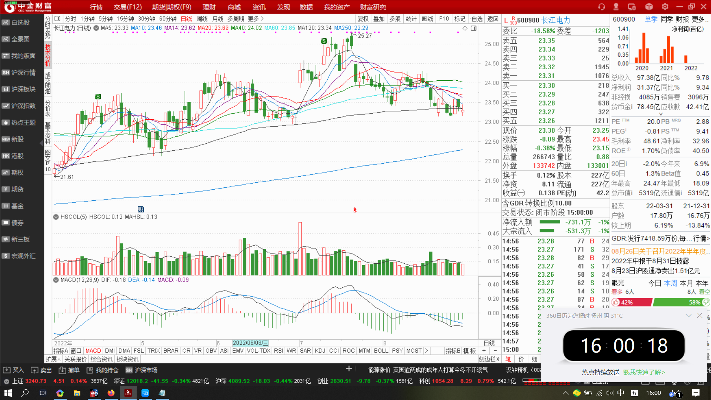Open 更多 in financial panel header

point(700,19)
